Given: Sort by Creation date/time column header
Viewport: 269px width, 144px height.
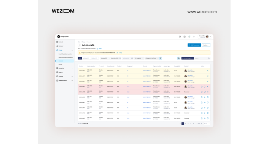Looking at the screenshot, I should pos(91,66).
